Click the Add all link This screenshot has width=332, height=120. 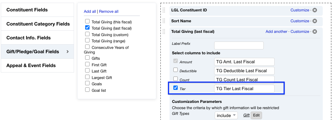(x=90, y=11)
